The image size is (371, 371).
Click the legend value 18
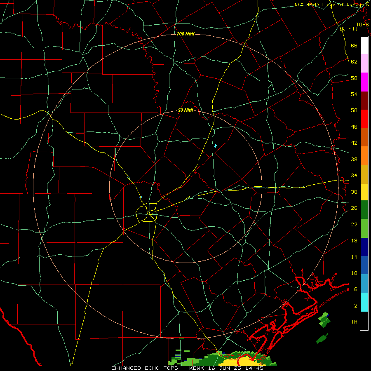[354, 241]
